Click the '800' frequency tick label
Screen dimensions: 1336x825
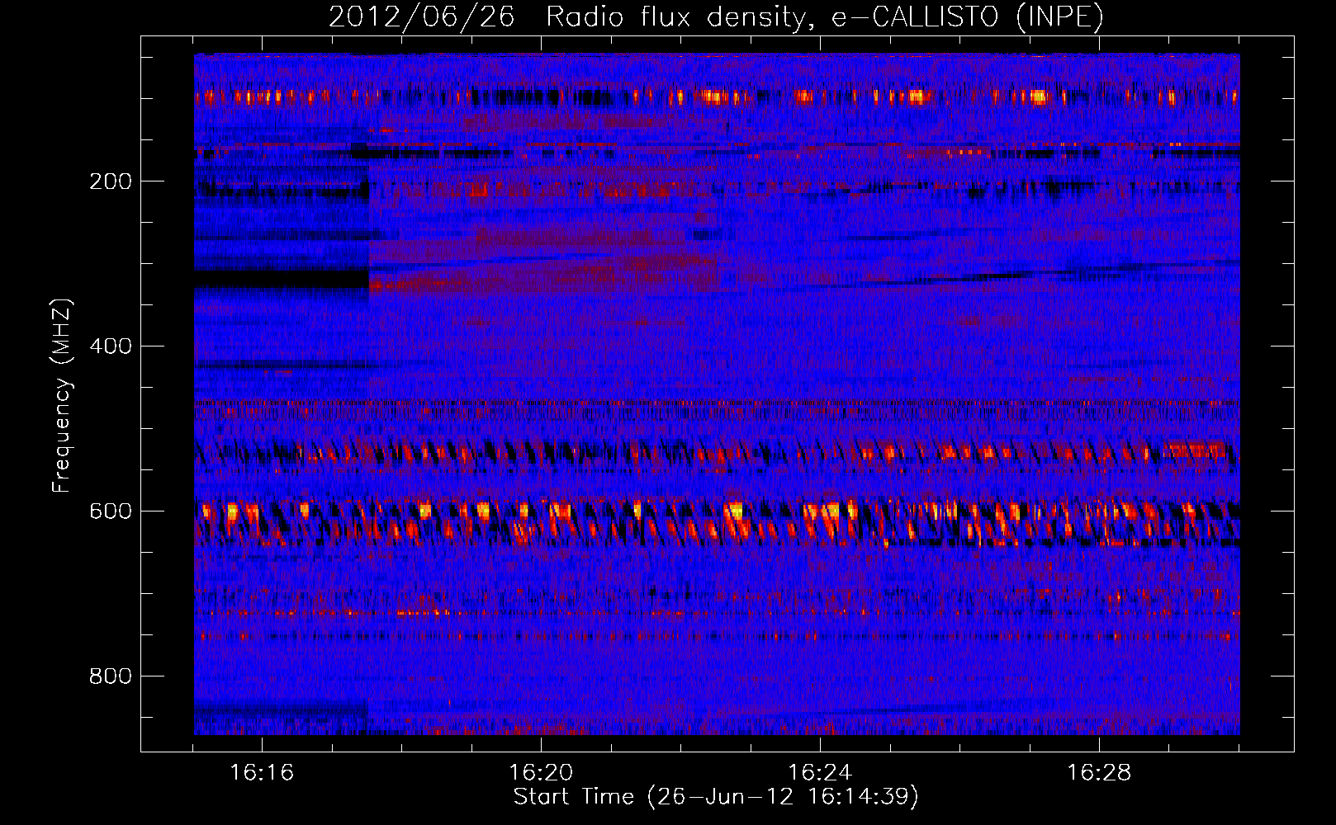click(x=111, y=676)
